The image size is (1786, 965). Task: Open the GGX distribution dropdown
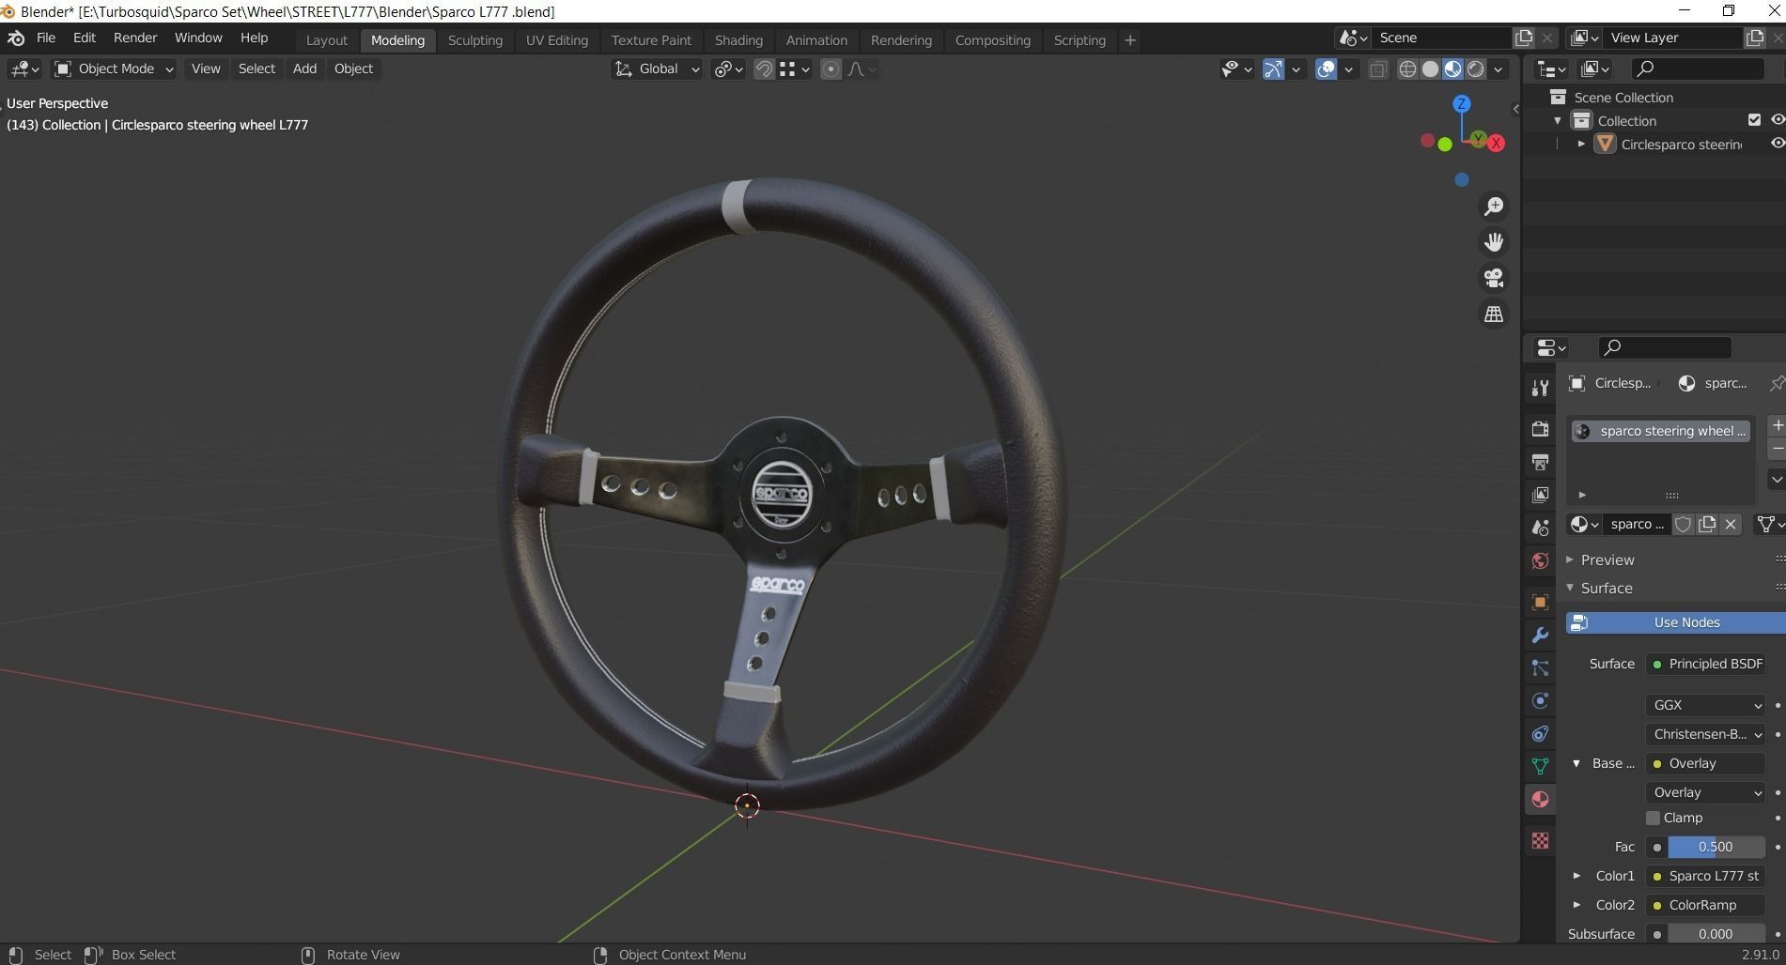pyautogui.click(x=1705, y=705)
